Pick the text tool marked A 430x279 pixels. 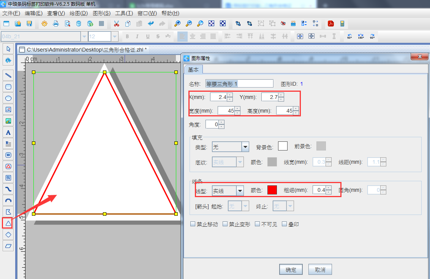click(x=8, y=132)
